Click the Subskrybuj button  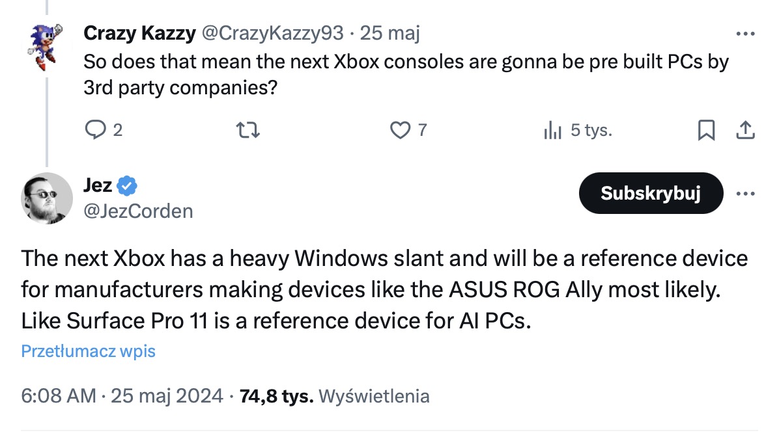coord(651,193)
